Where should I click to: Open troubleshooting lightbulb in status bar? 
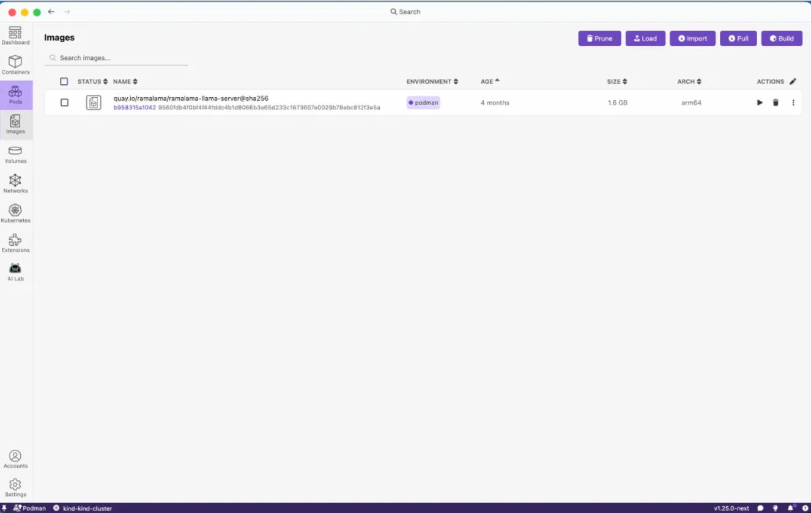pyautogui.click(x=776, y=508)
